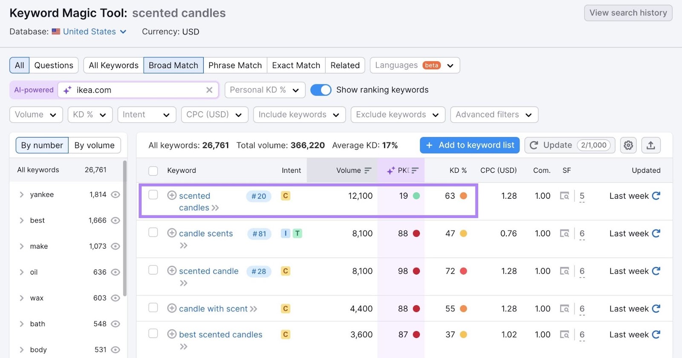Refresh the candle scents row
The image size is (682, 358).
click(656, 233)
